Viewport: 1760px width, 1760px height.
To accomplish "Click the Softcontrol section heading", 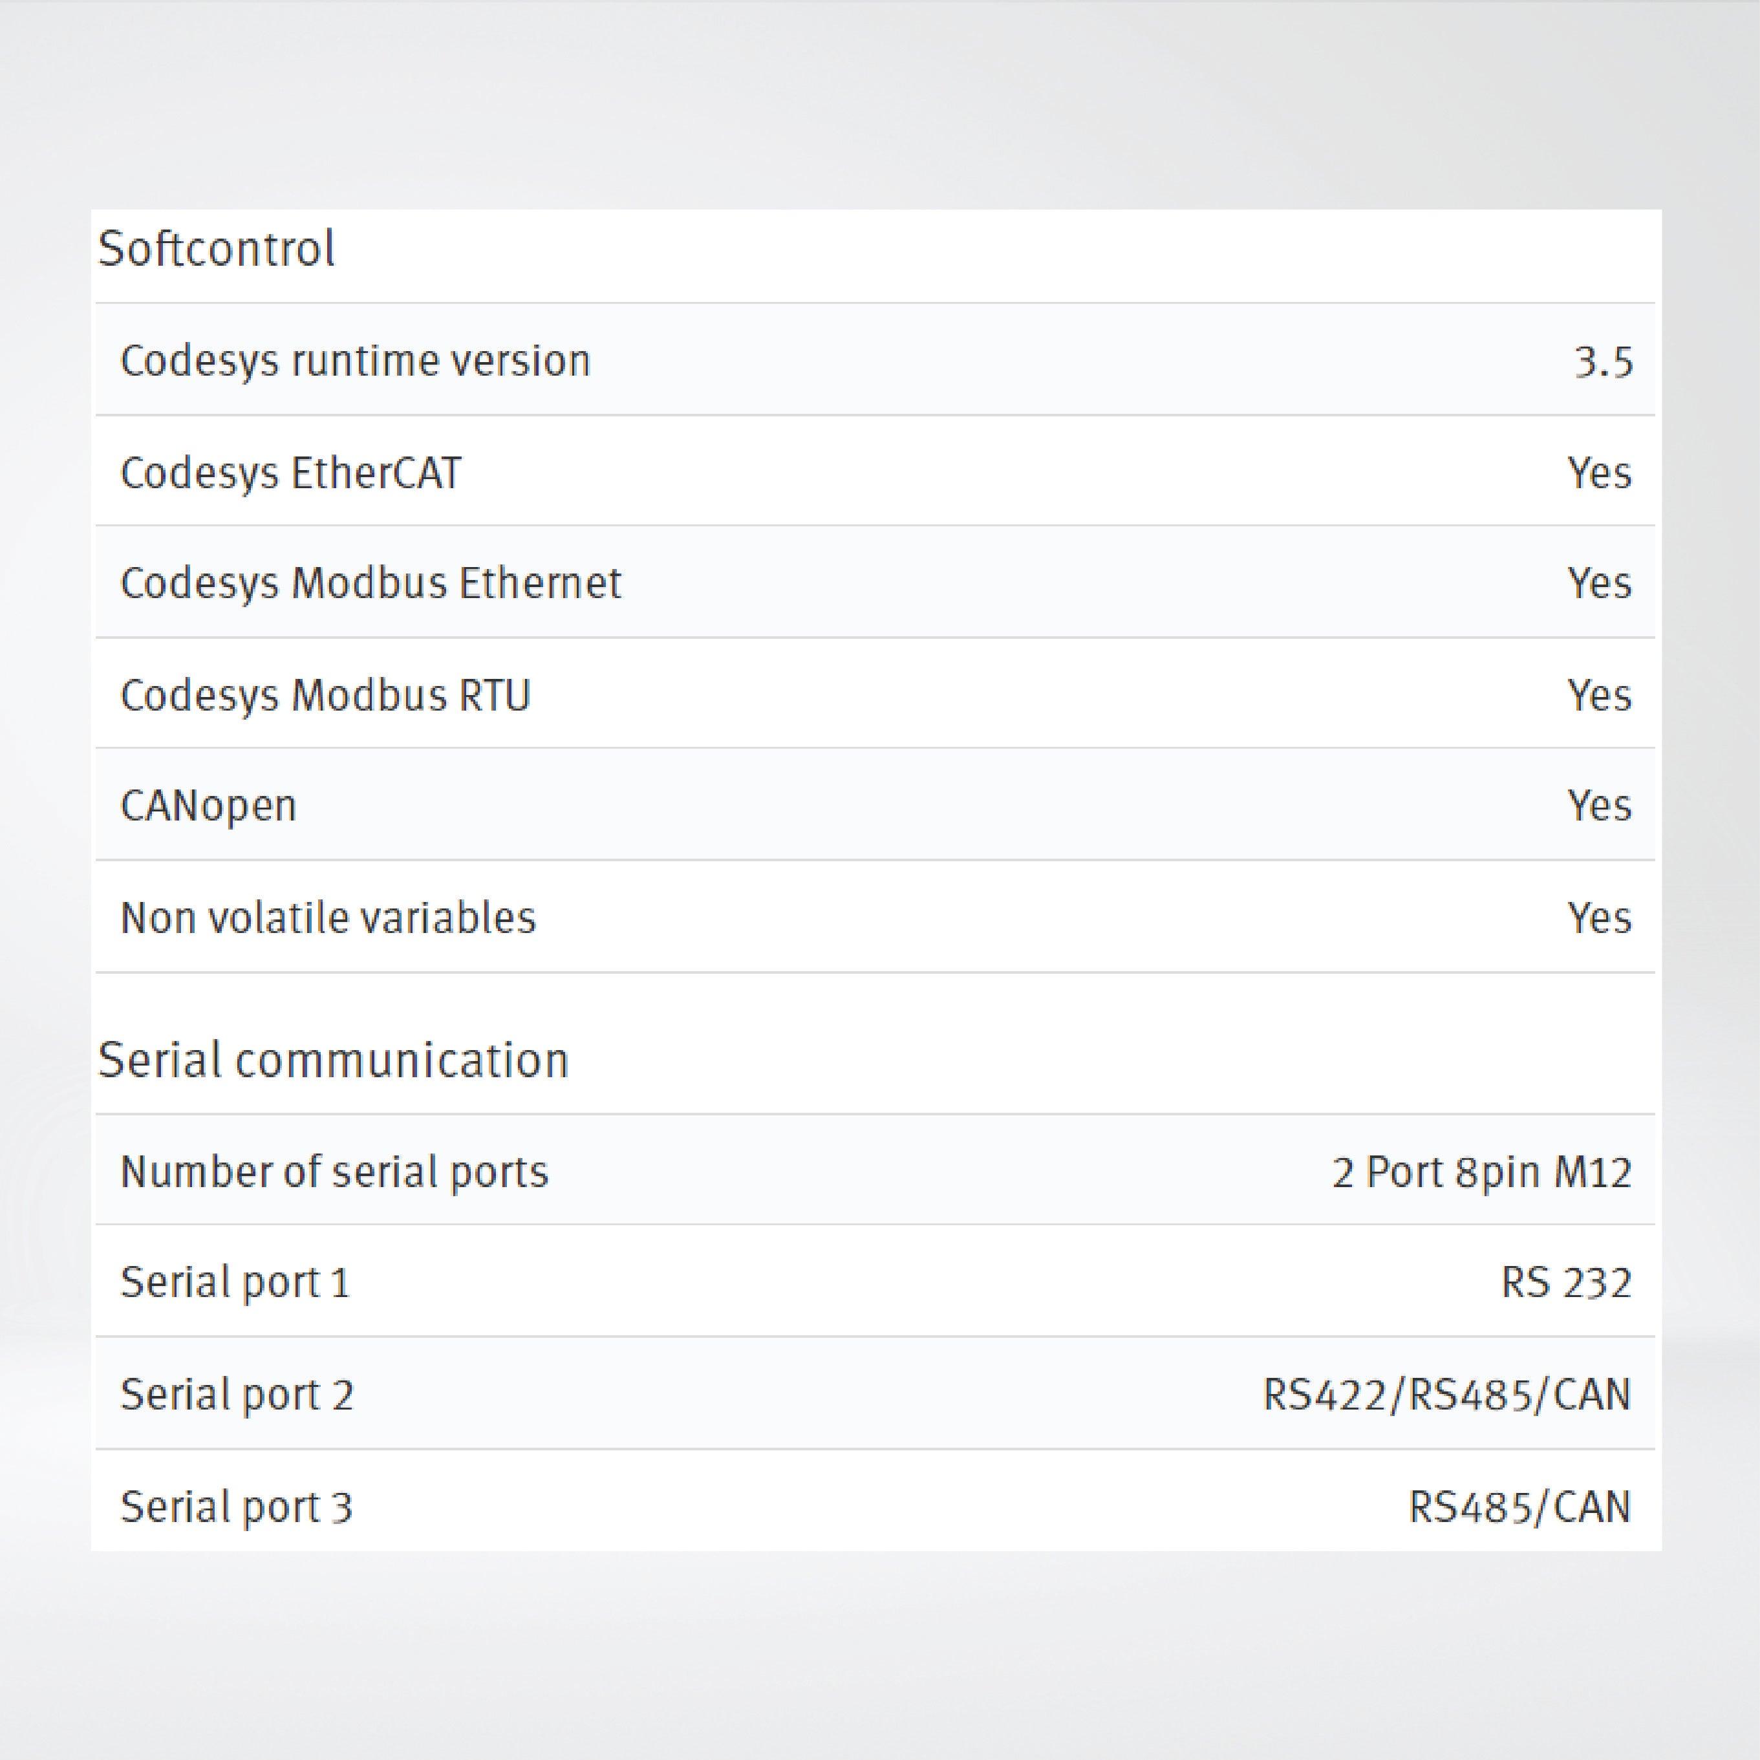I will click(x=217, y=249).
